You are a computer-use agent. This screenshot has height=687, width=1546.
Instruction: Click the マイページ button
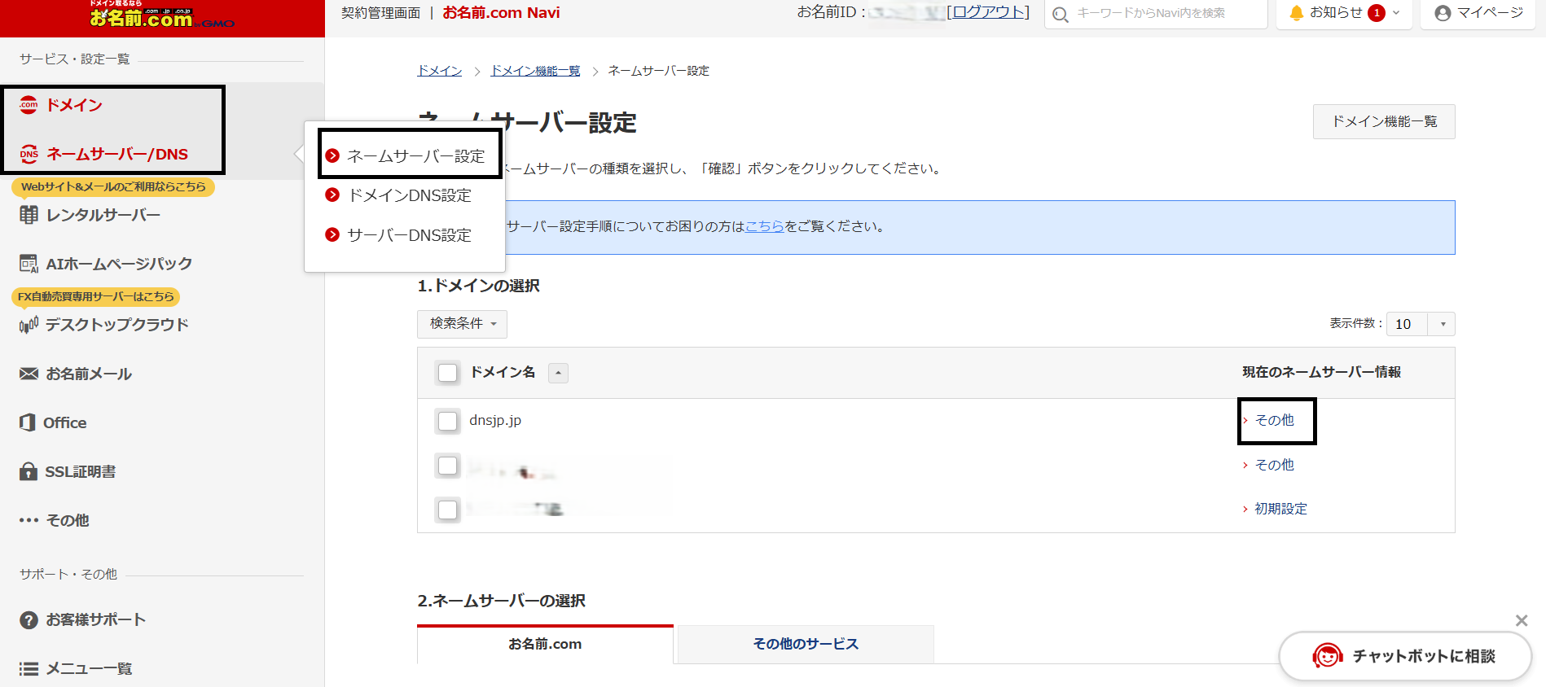coord(1479,14)
